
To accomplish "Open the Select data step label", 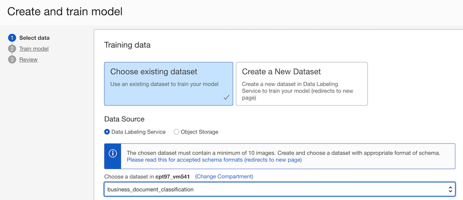I will coord(34,38).
